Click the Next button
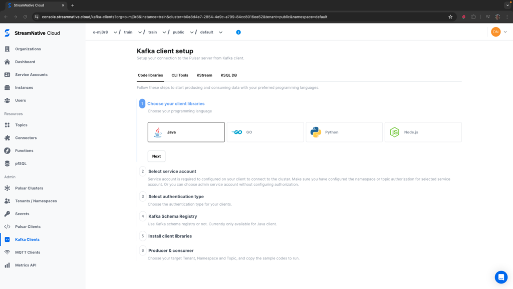This screenshot has width=513, height=289. 156,156
